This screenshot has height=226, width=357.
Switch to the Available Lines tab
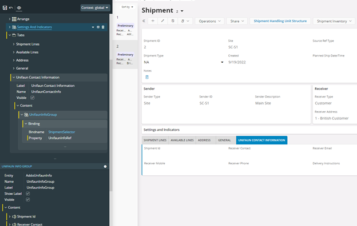182,140
